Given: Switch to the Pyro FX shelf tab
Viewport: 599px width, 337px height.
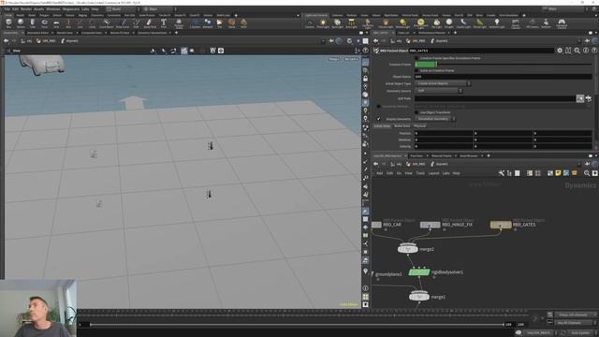Looking at the screenshot, I should [x=459, y=15].
